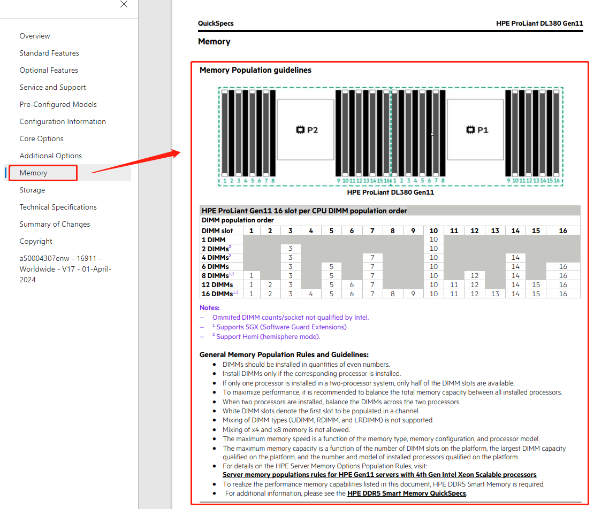Select Additional Options in sidebar

pos(51,156)
